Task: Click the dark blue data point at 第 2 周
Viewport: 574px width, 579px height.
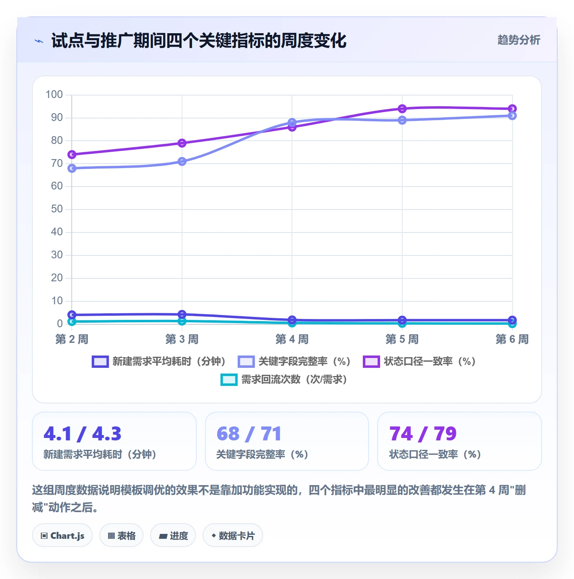Action: click(x=72, y=315)
